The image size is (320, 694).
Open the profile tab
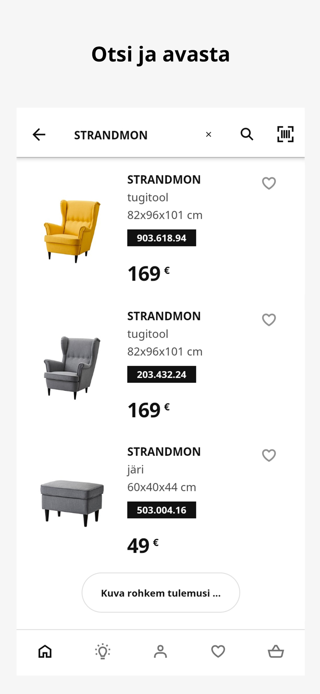[x=160, y=651]
